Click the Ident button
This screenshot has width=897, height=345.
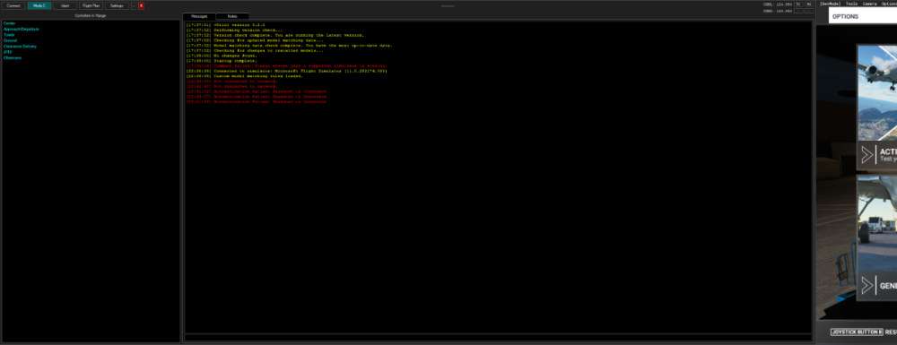click(65, 5)
